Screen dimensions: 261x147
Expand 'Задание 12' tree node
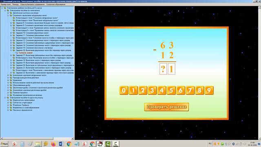11,40
